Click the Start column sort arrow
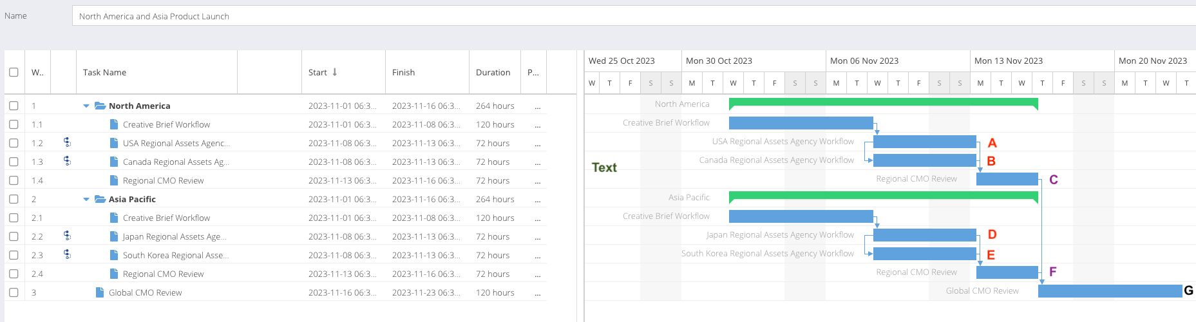The height and width of the screenshot is (322, 1196). (335, 72)
